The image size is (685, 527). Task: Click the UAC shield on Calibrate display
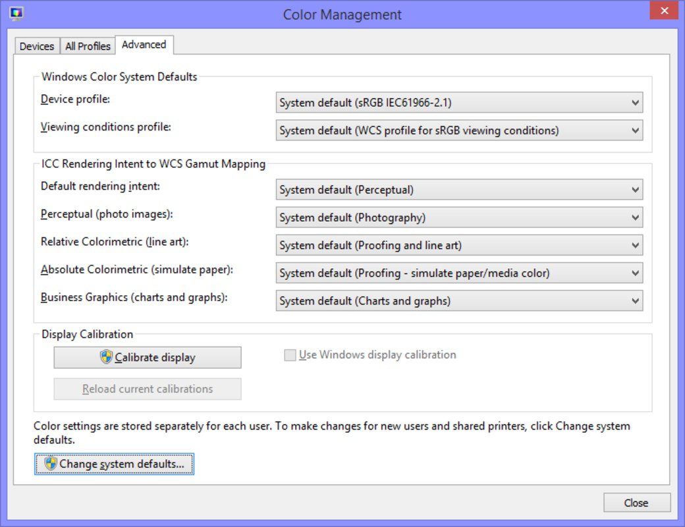pos(107,357)
